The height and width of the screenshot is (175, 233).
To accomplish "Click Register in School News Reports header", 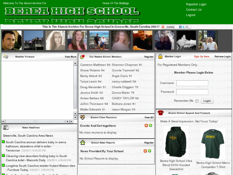I will (x=149, y=143).
